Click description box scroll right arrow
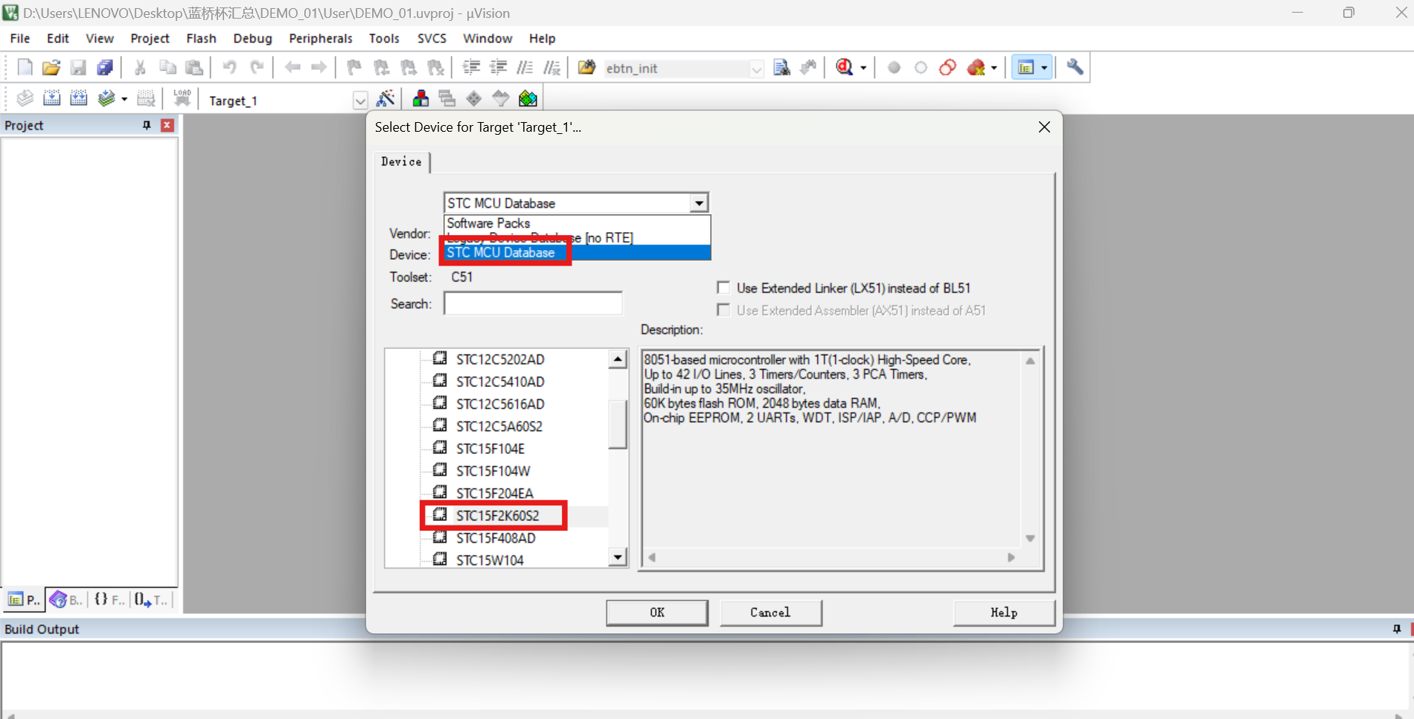Image resolution: width=1414 pixels, height=719 pixels. [1011, 557]
